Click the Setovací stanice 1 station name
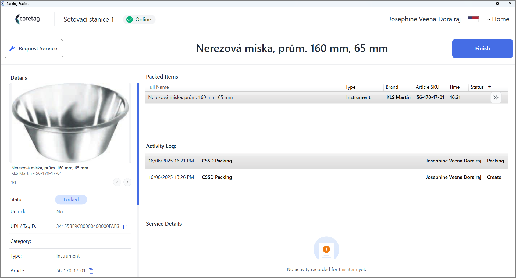This screenshot has height=278, width=516. coord(89,20)
